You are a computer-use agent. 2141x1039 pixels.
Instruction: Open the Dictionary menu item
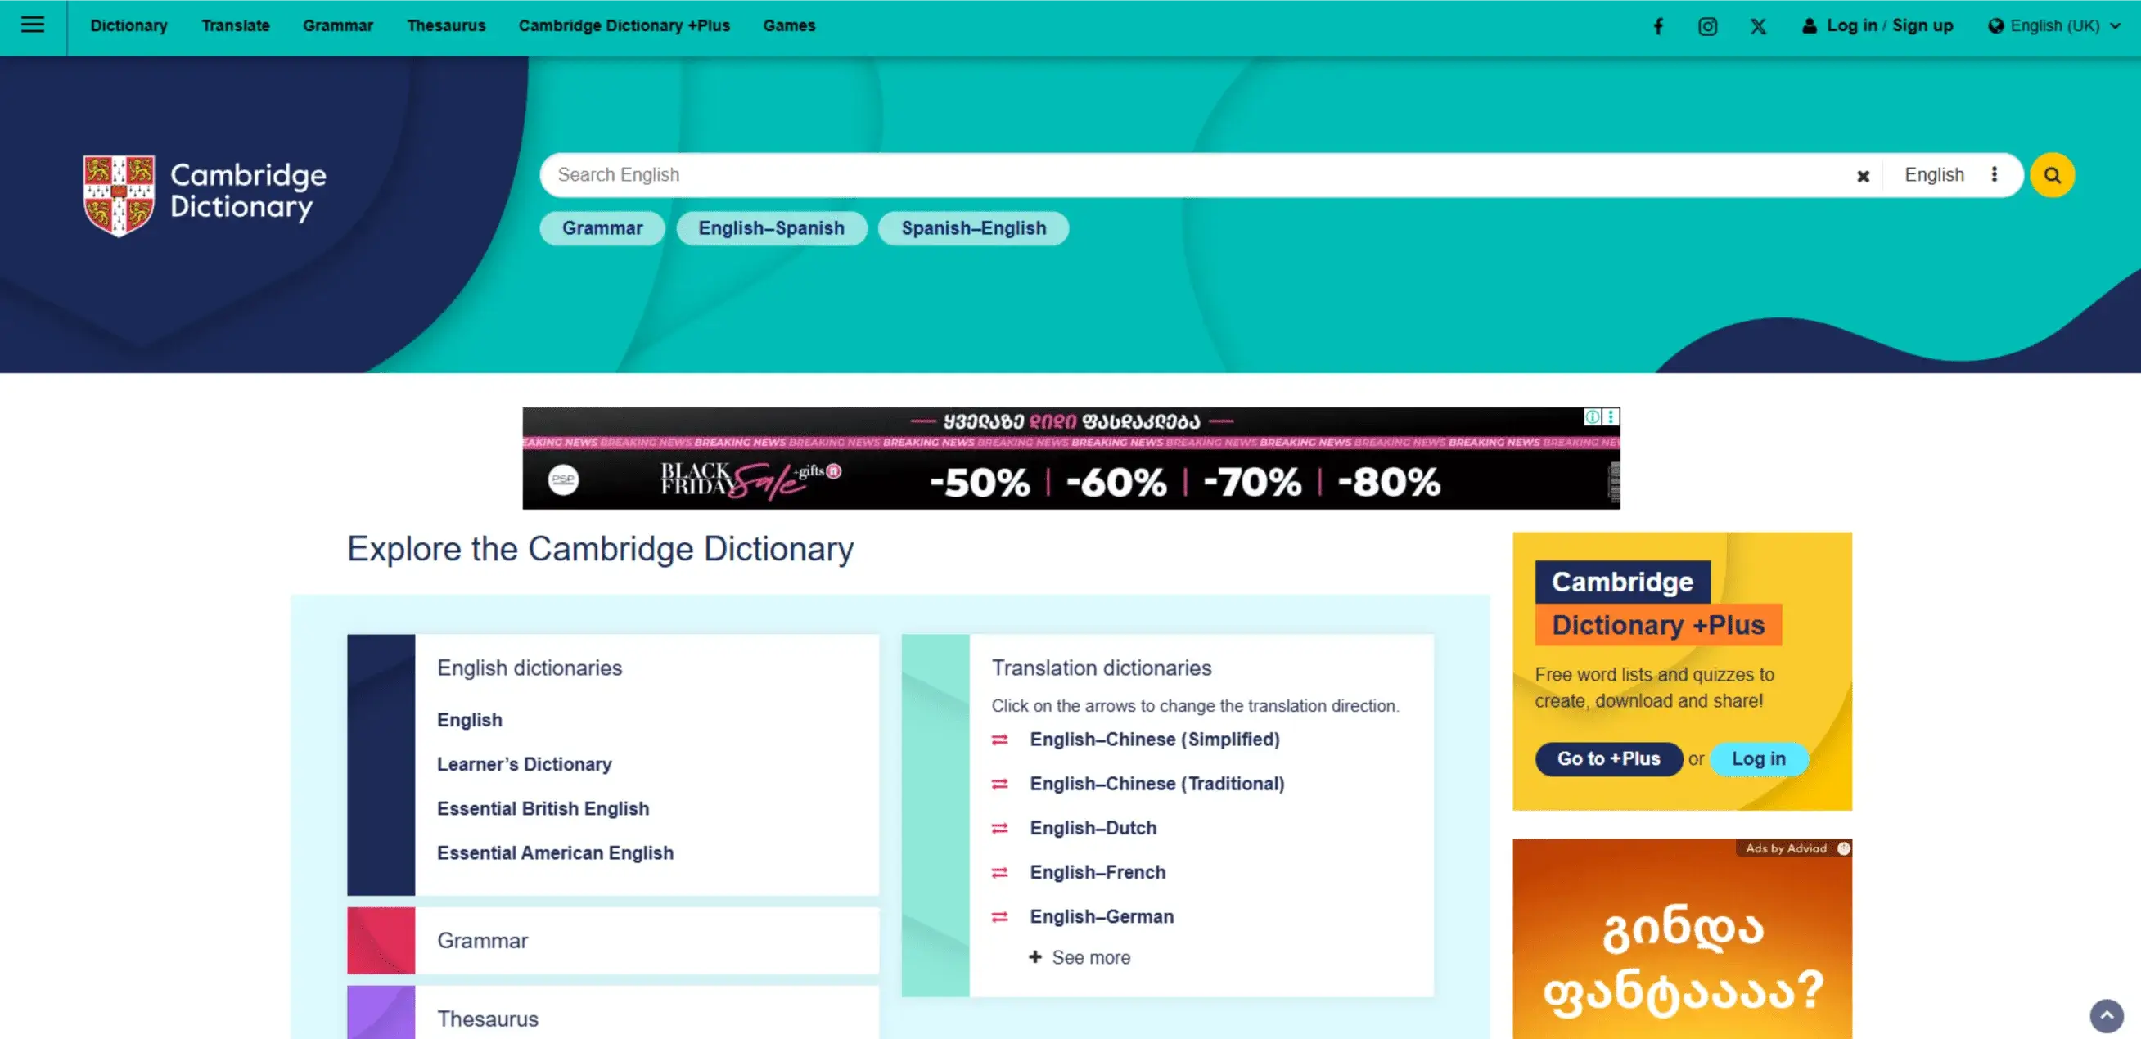click(x=128, y=25)
